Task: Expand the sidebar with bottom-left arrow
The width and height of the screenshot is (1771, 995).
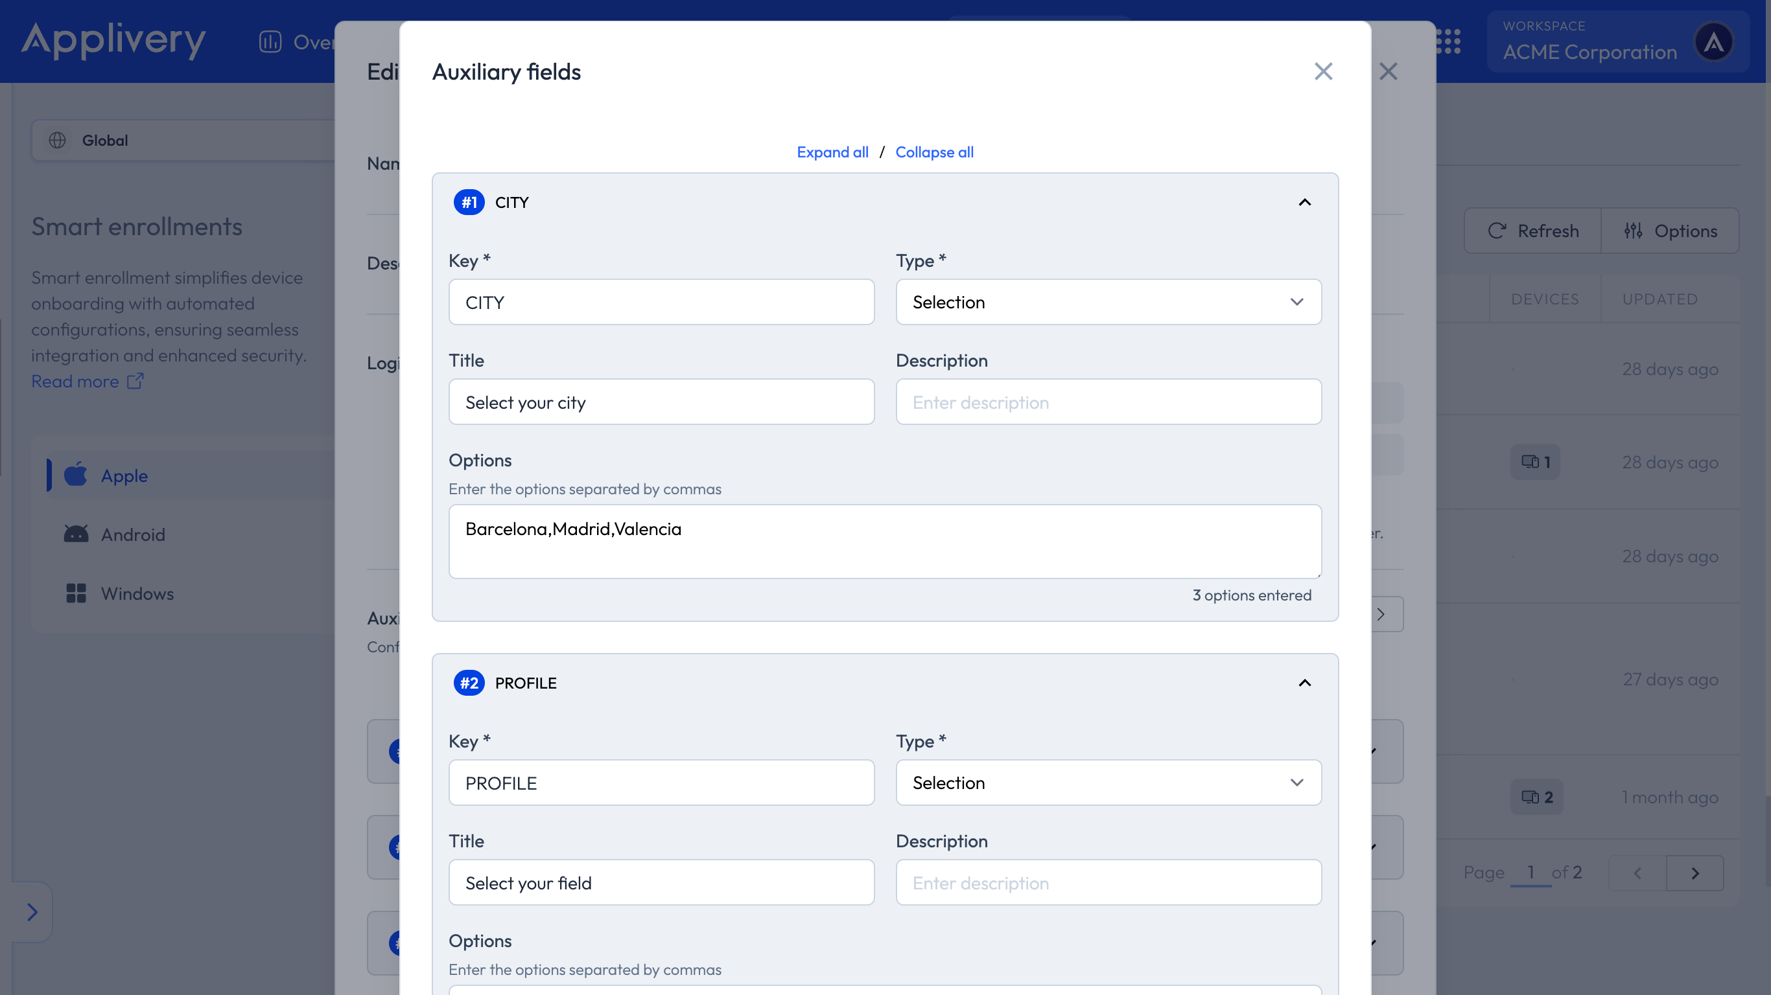Action: (32, 912)
